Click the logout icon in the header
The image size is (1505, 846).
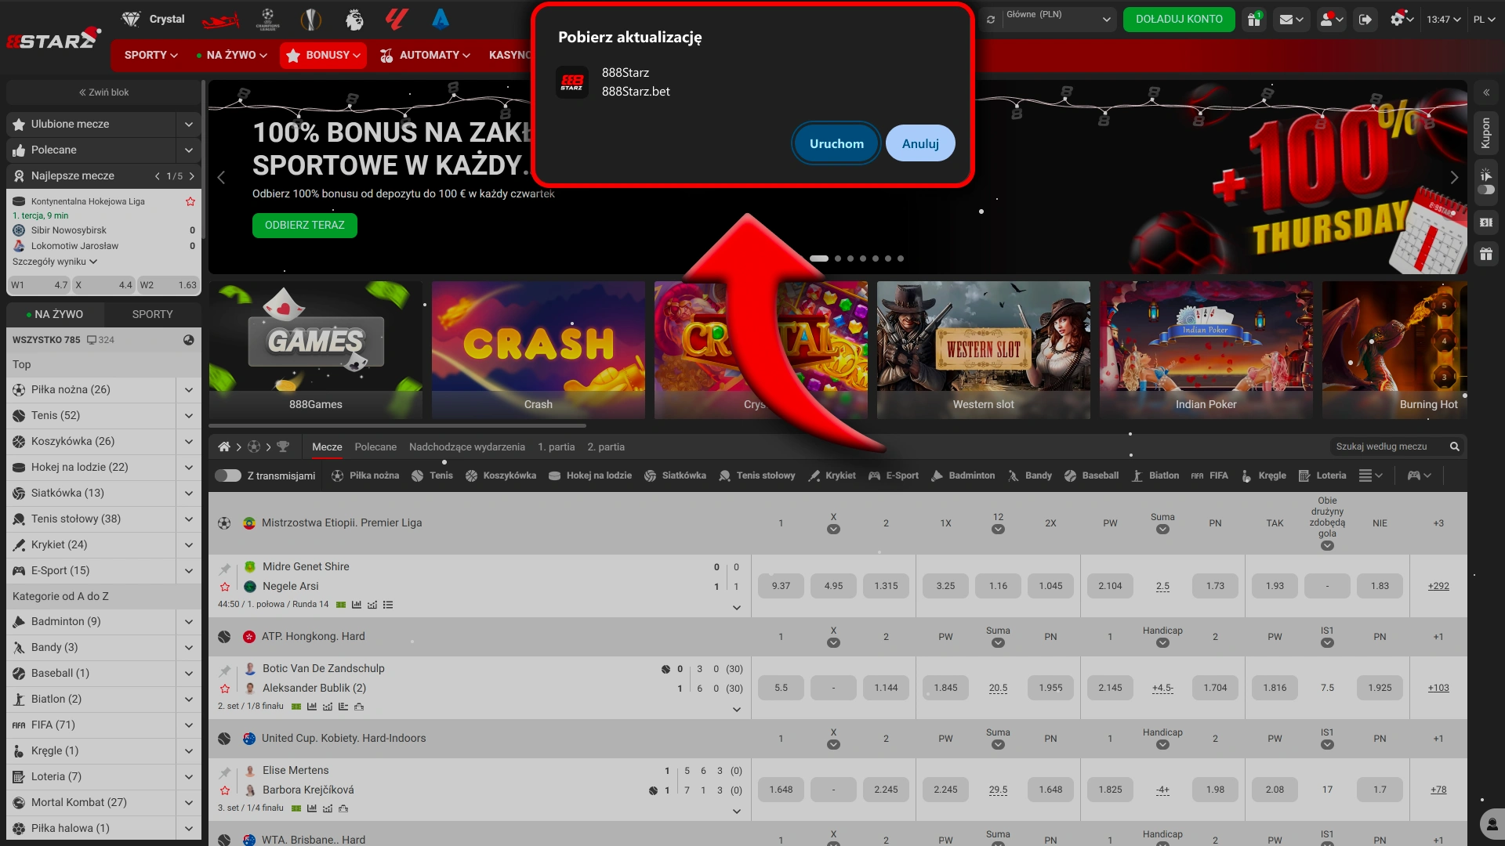click(x=1366, y=20)
